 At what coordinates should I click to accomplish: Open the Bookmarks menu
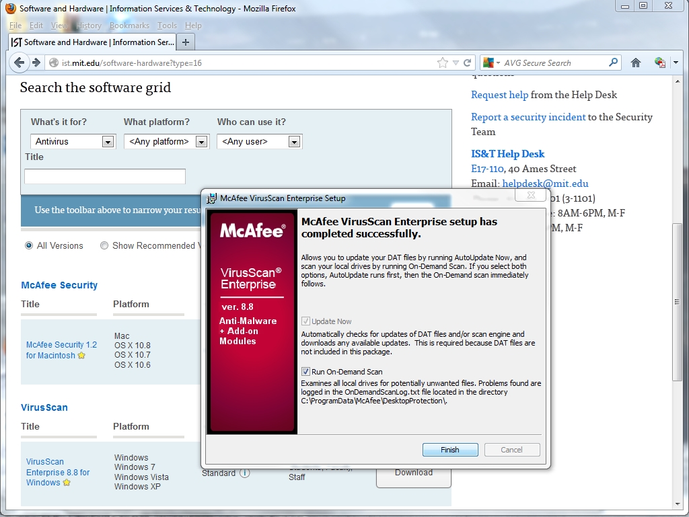129,26
